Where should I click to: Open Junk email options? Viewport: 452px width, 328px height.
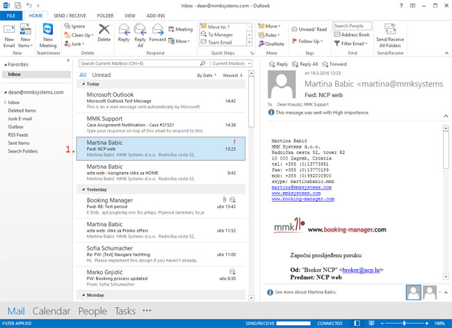(x=74, y=44)
